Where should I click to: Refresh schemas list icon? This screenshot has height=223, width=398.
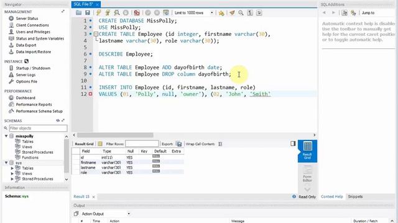[58, 121]
